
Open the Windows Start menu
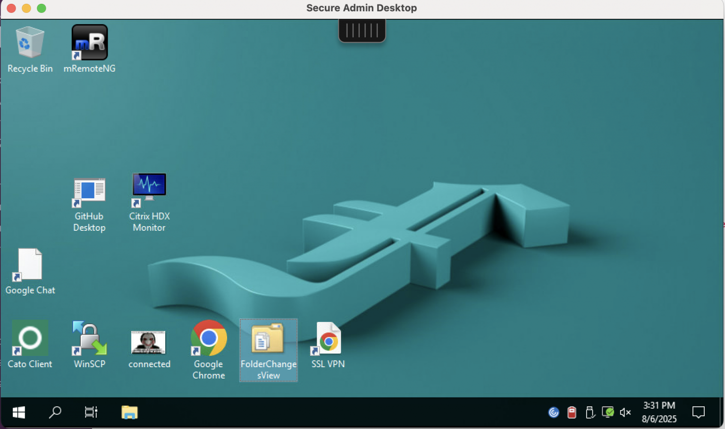pyautogui.click(x=19, y=412)
